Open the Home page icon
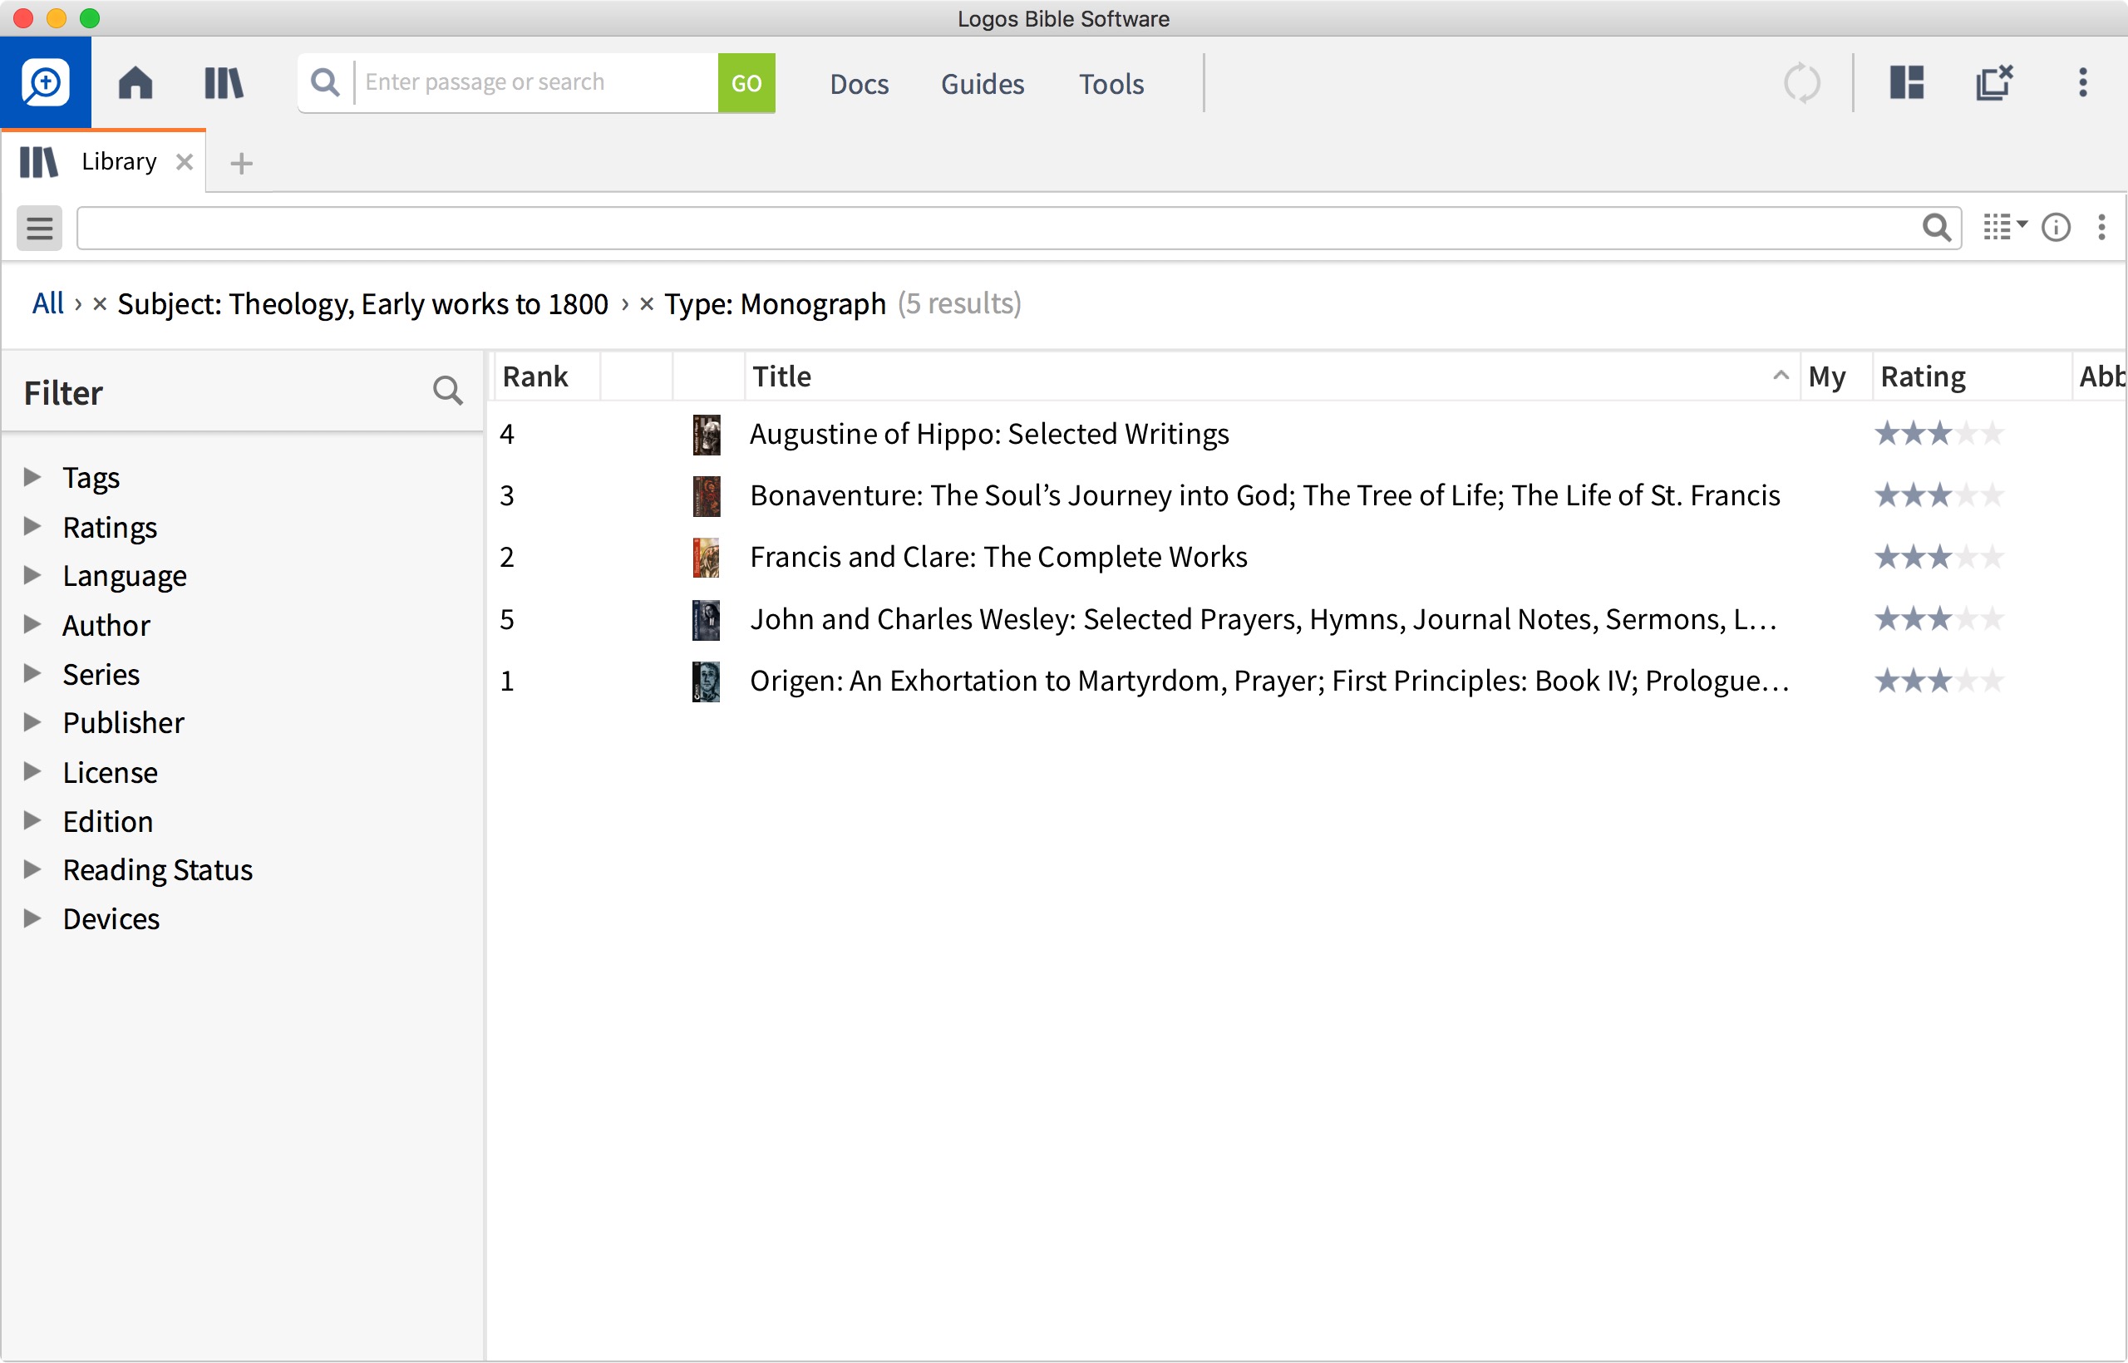2128x1363 pixels. 135,83
